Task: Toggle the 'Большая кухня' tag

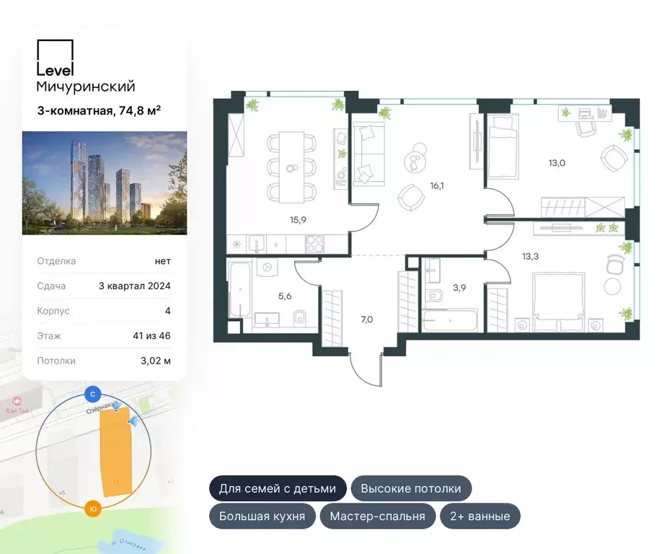Action: tap(262, 516)
